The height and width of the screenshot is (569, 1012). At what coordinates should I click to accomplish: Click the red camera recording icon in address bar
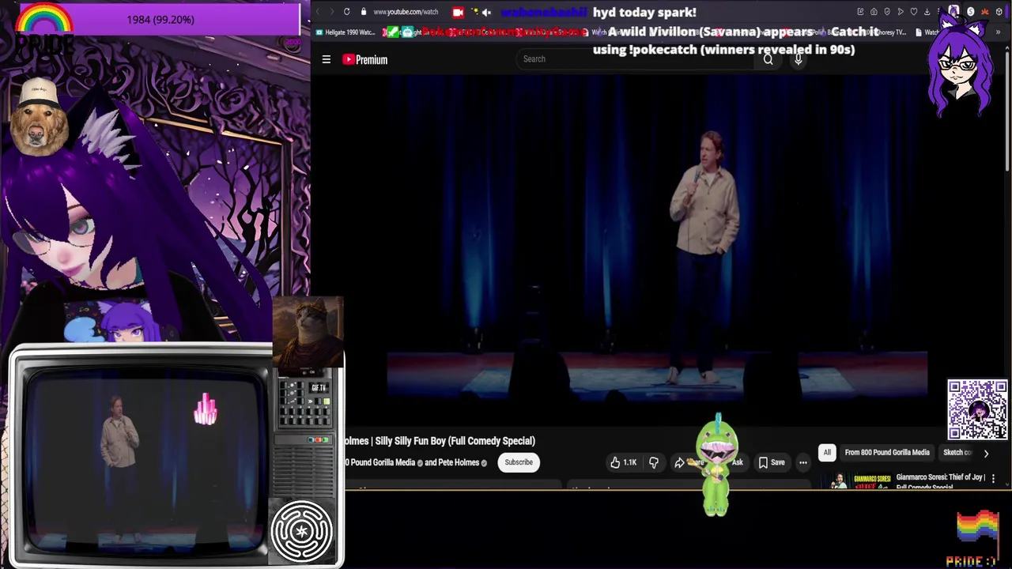click(x=458, y=12)
